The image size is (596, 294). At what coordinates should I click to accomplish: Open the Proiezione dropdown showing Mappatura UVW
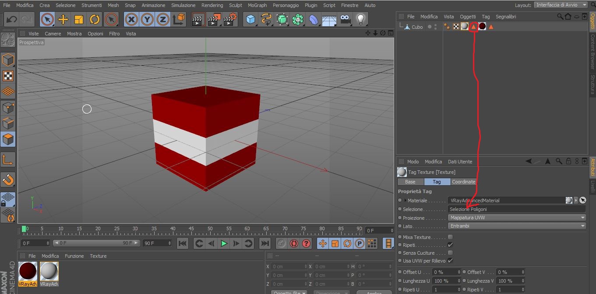pos(517,218)
